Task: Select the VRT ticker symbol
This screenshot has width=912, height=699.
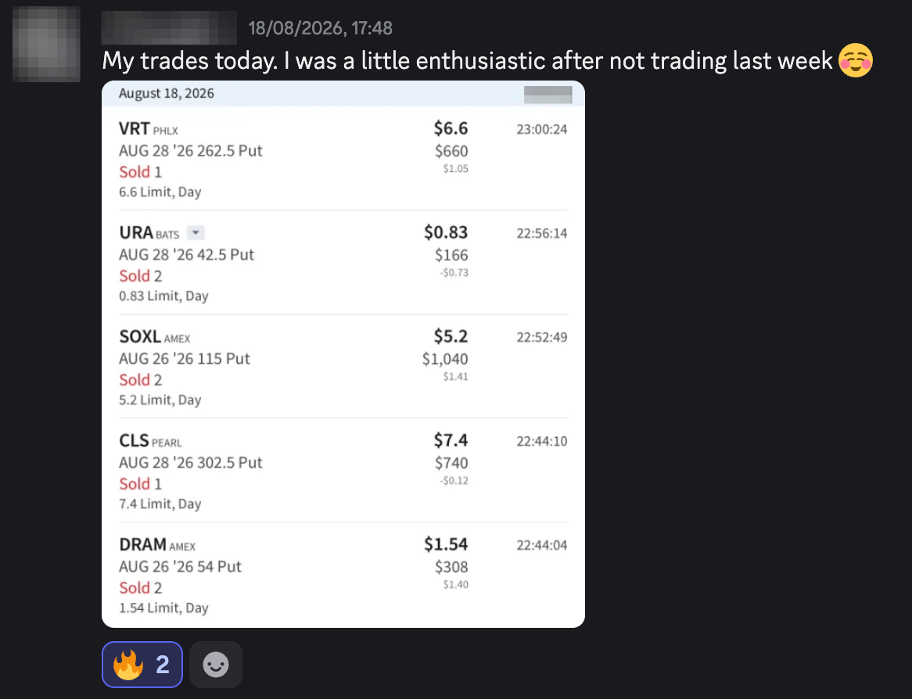Action: pyautogui.click(x=135, y=128)
